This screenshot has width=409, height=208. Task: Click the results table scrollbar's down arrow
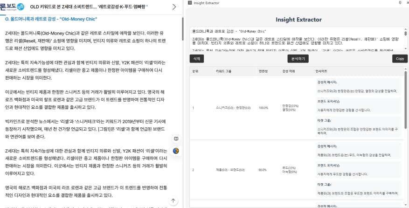(405, 205)
